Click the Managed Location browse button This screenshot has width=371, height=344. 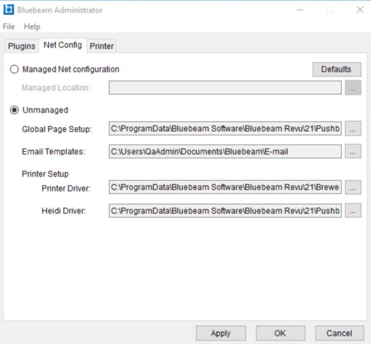point(353,88)
